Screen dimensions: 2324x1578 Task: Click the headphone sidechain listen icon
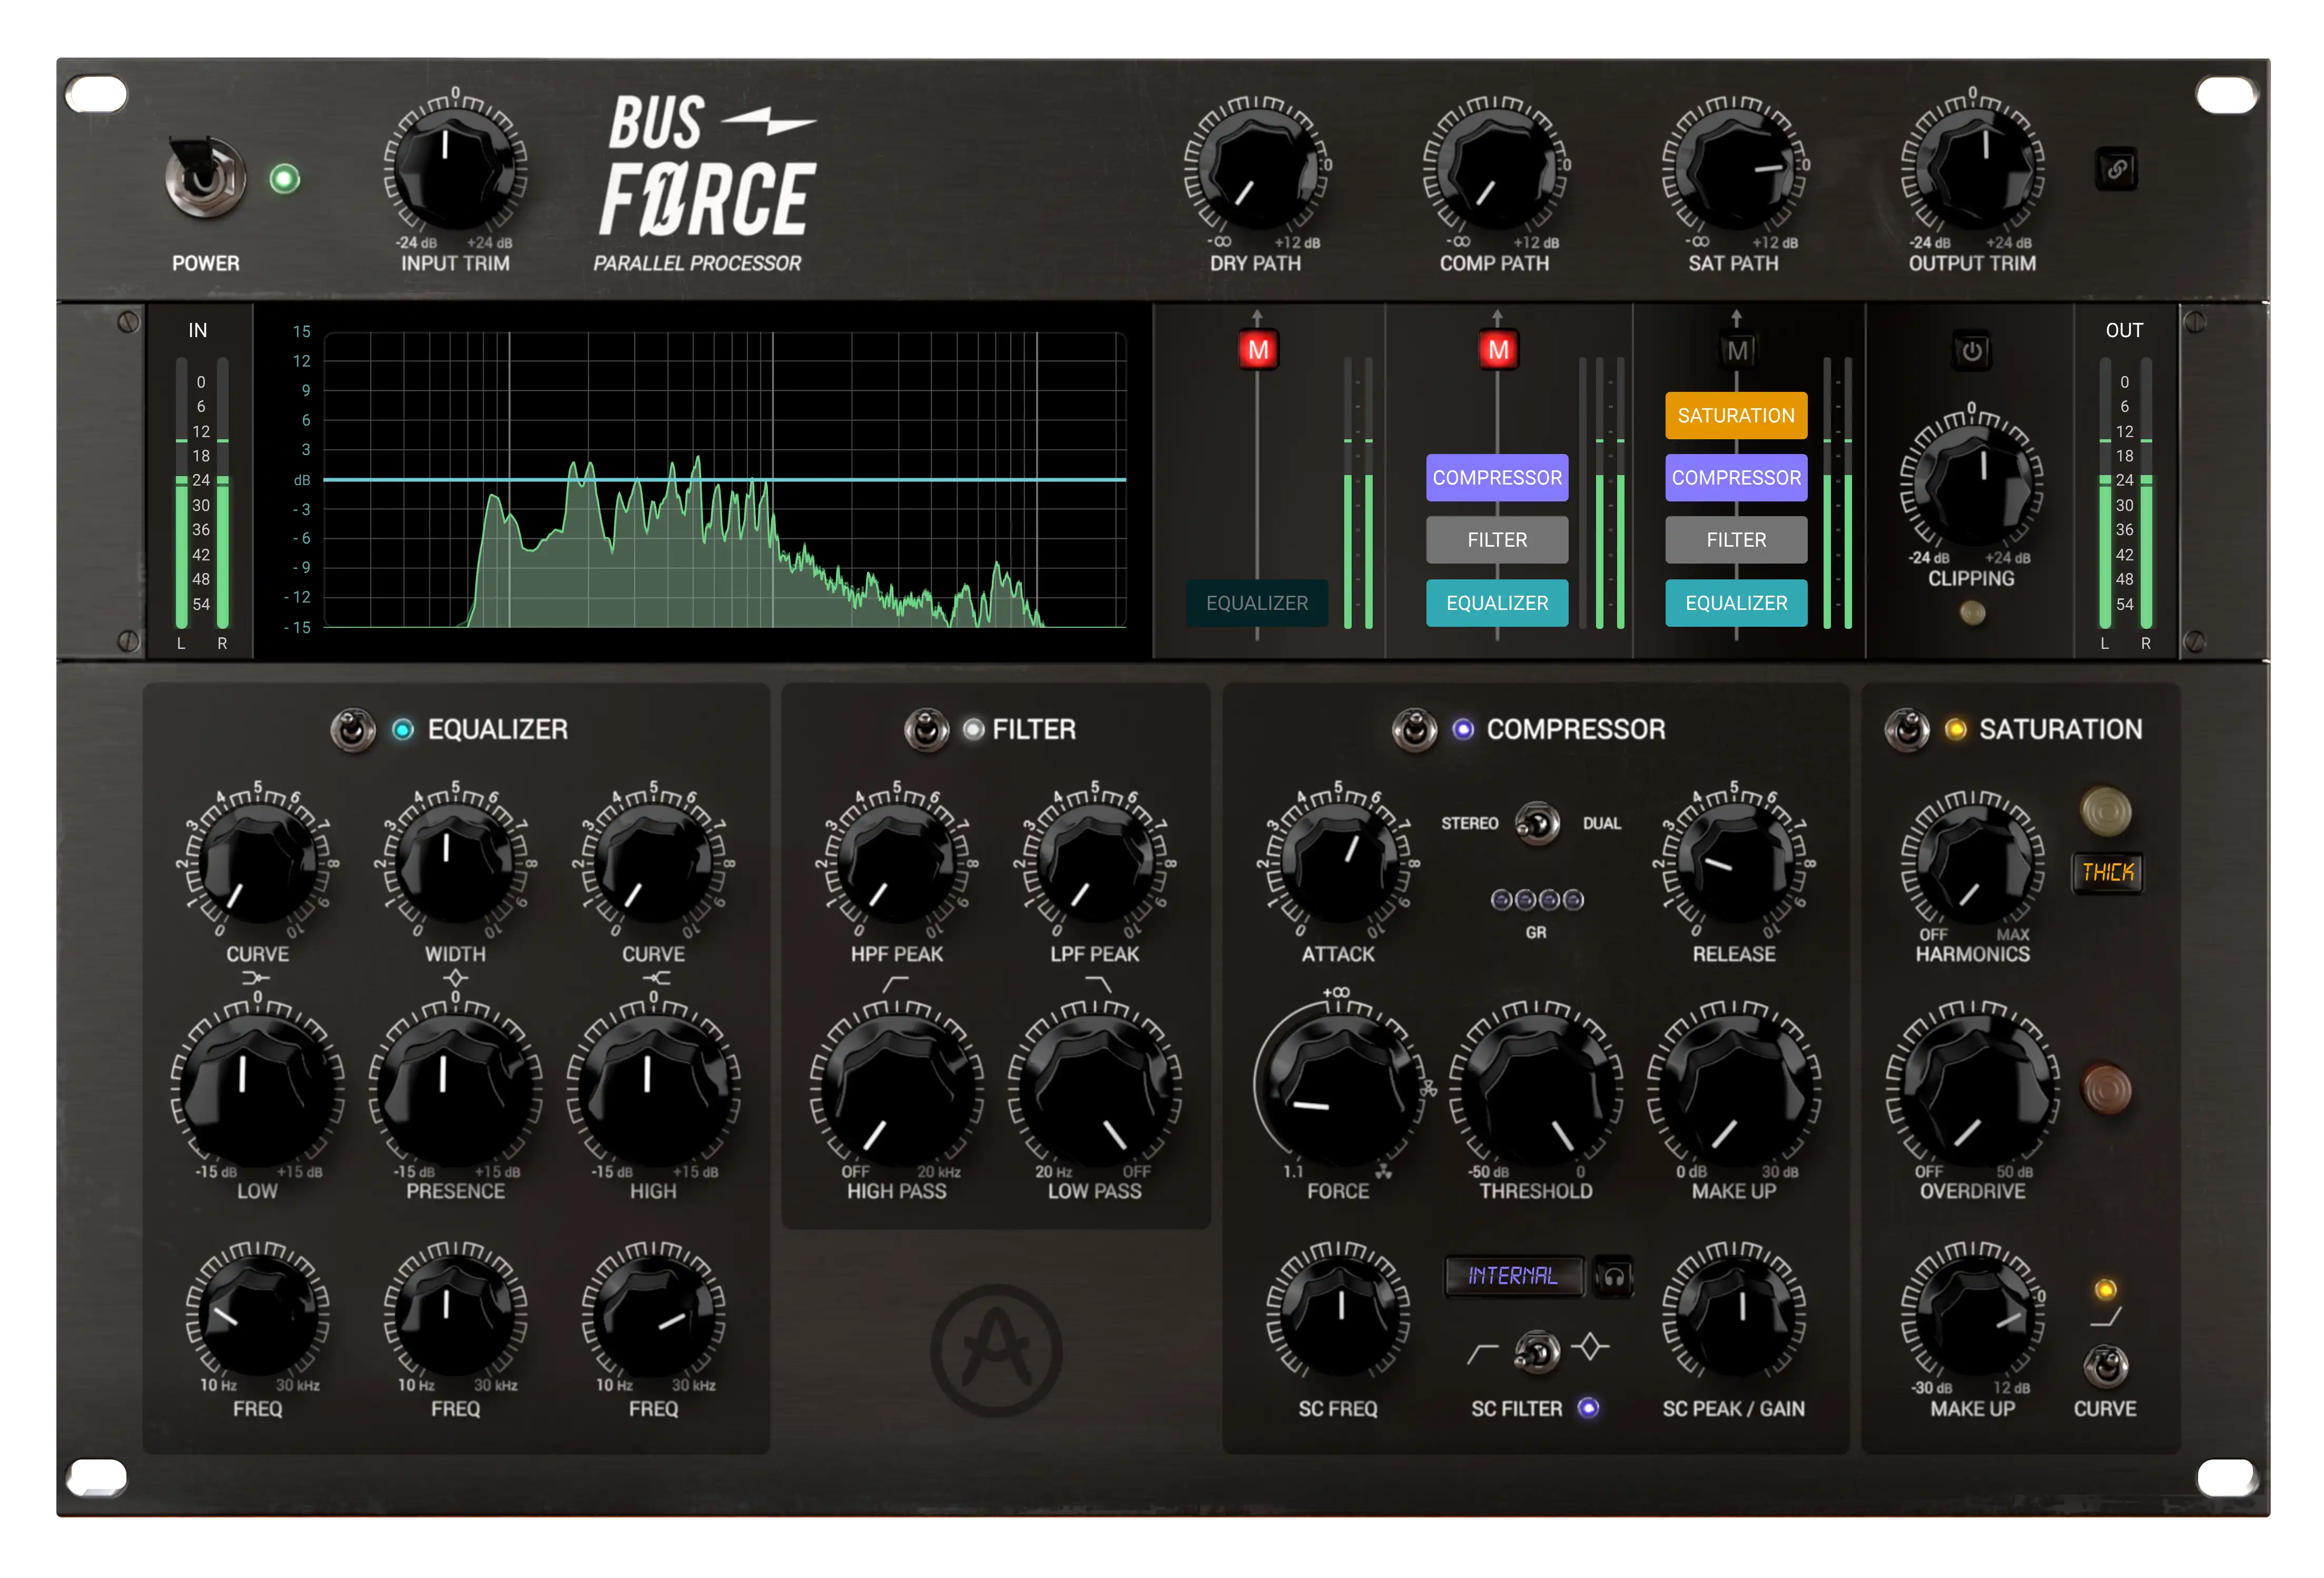pos(1613,1276)
